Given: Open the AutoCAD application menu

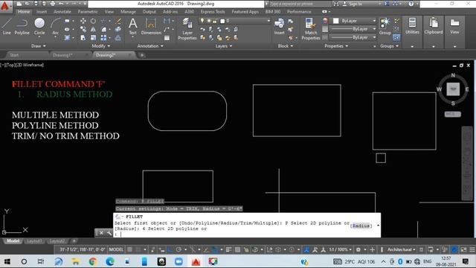Looking at the screenshot, I should coord(5,6).
